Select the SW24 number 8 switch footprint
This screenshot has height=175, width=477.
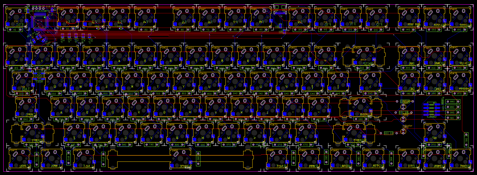222,56
